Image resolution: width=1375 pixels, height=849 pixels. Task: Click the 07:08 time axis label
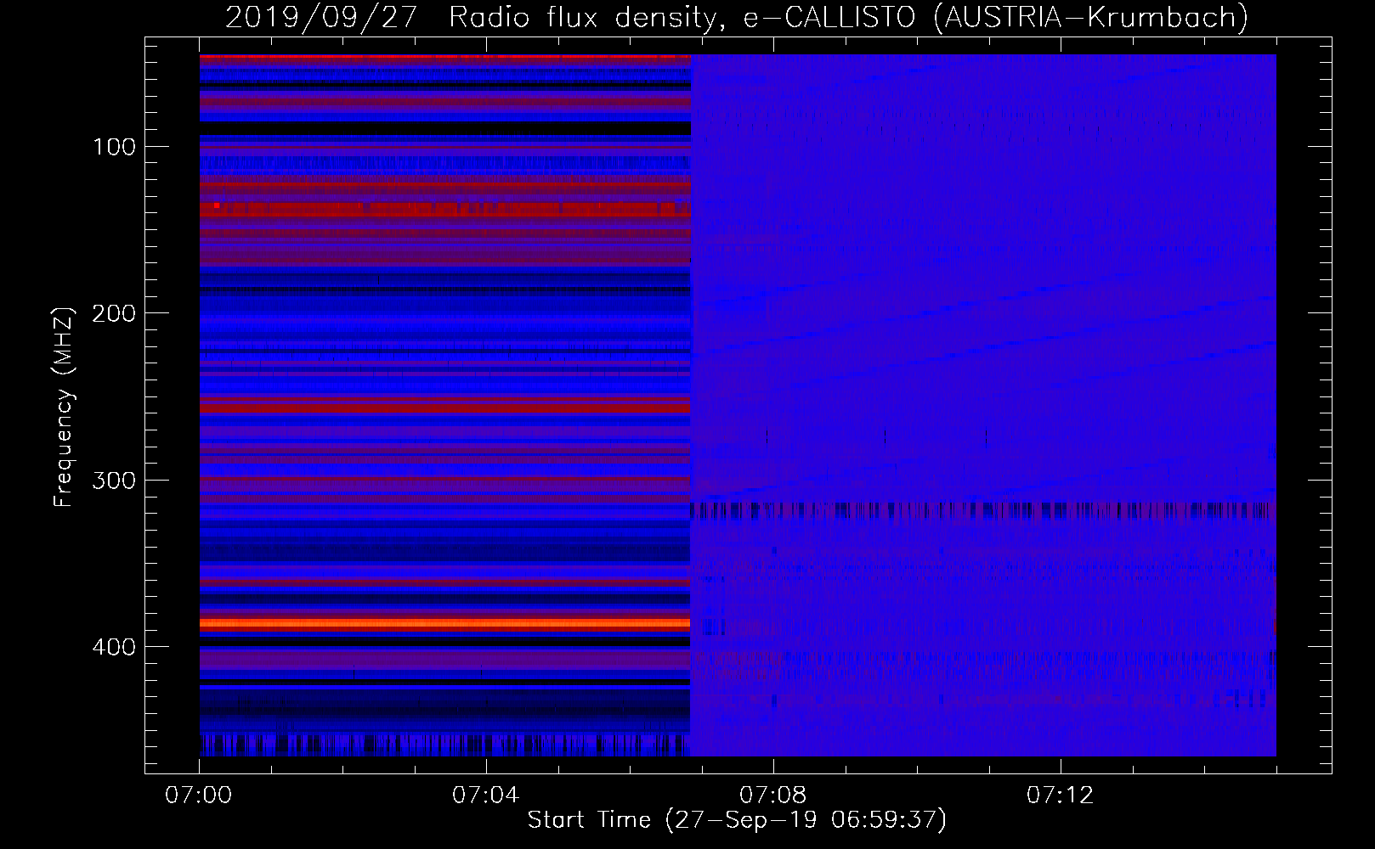pos(773,796)
